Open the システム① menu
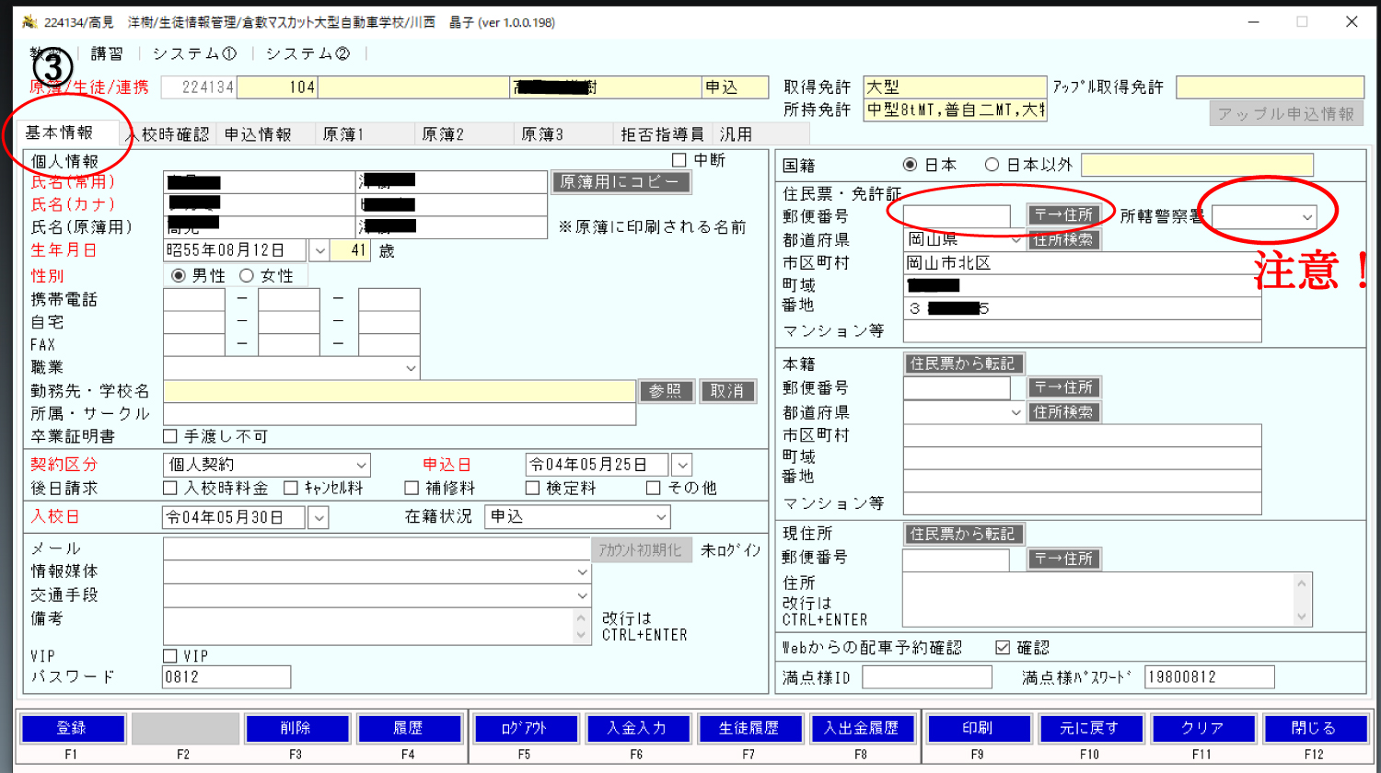 tap(194, 53)
